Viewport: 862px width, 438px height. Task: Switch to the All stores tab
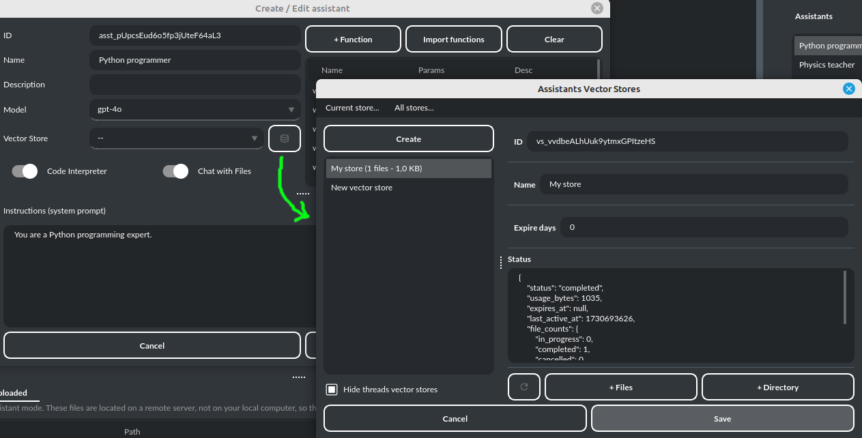pos(415,107)
